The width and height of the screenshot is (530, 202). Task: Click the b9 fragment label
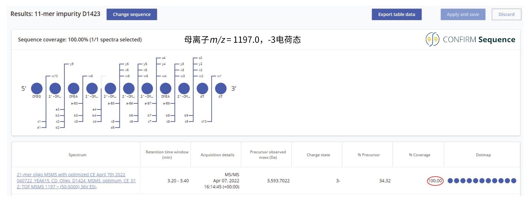(186, 115)
